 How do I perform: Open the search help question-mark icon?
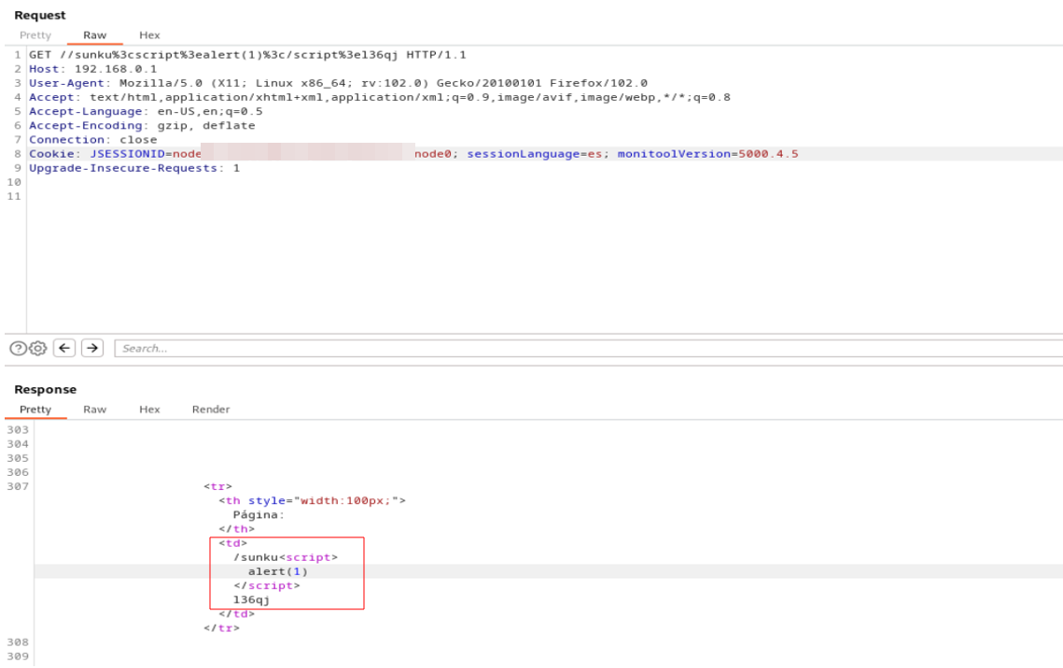pyautogui.click(x=19, y=348)
